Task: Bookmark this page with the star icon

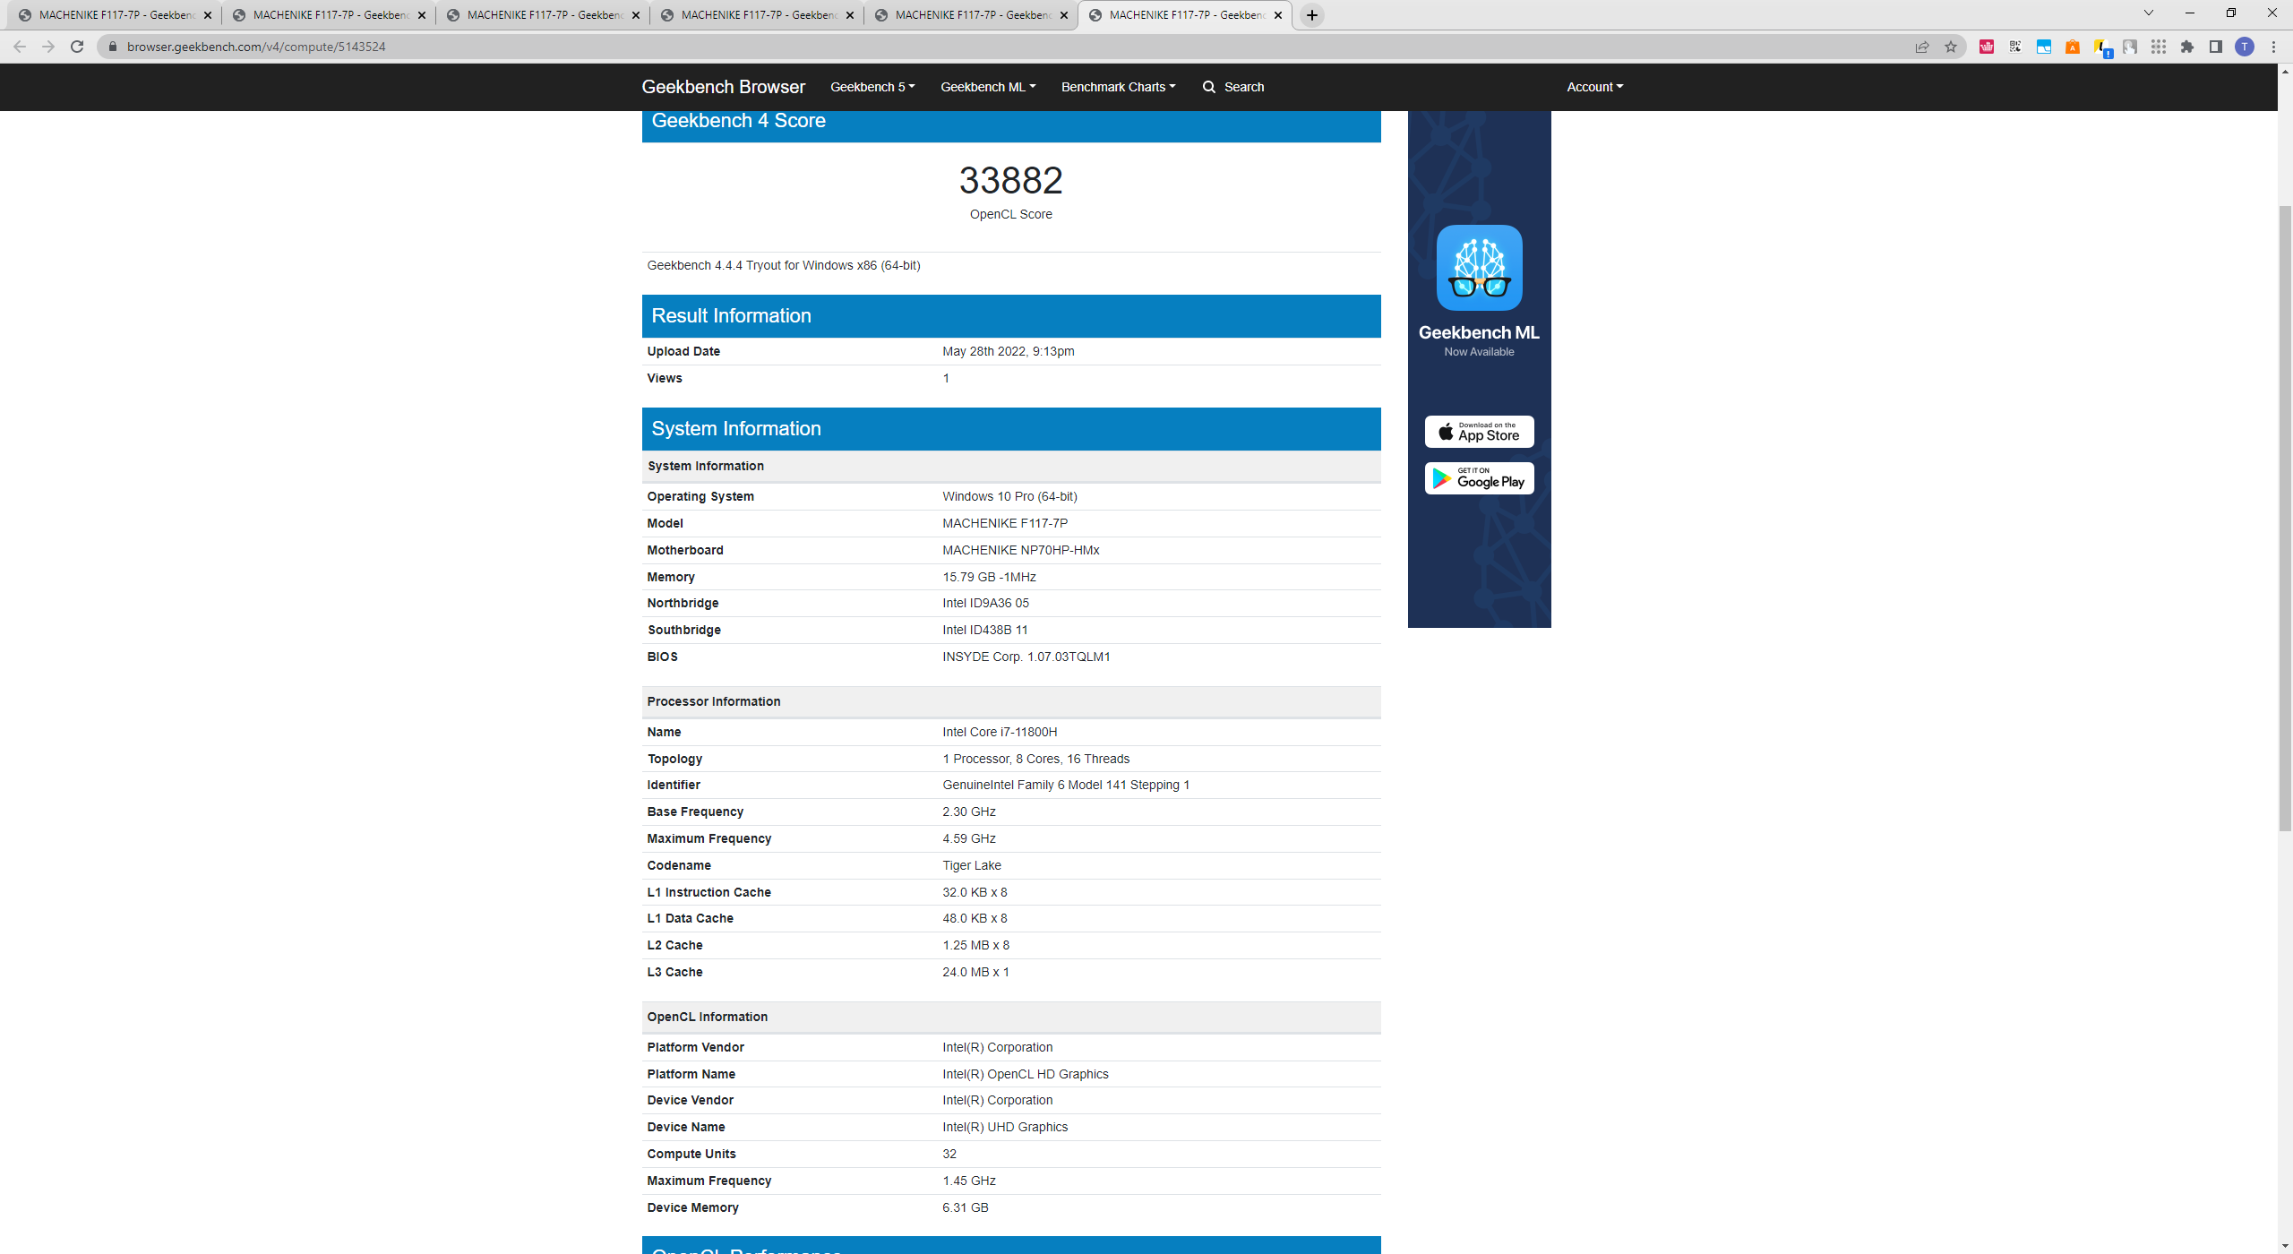Action: coord(1951,47)
